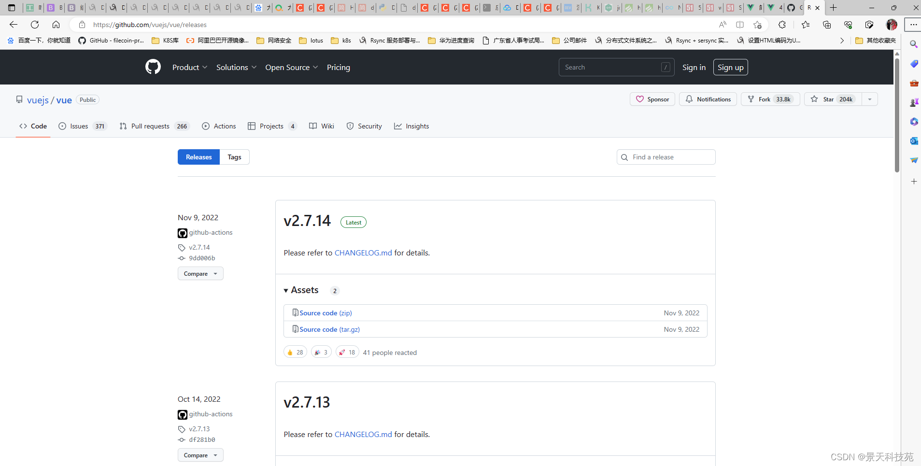Open CHANGELOG.md link under v2.7.14

click(363, 253)
